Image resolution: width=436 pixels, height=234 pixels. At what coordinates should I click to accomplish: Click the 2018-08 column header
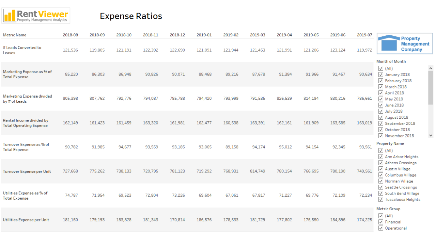[x=70, y=35]
